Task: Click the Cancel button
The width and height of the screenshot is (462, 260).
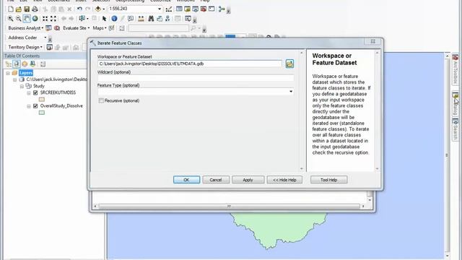Action: pos(216,180)
